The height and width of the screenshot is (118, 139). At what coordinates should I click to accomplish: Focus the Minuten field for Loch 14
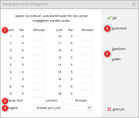click(87, 65)
